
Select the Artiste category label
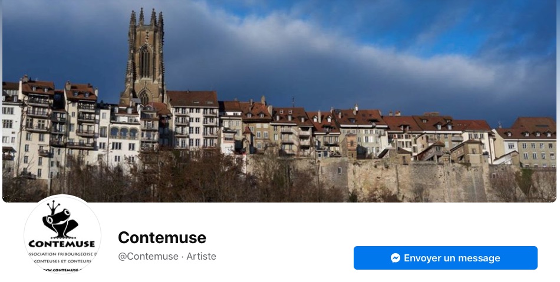201,256
